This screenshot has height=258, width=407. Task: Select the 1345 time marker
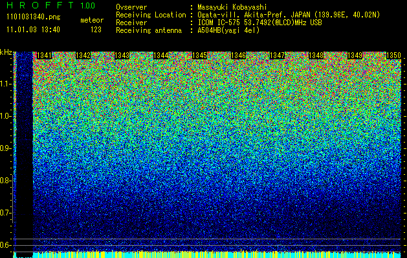tap(199, 55)
